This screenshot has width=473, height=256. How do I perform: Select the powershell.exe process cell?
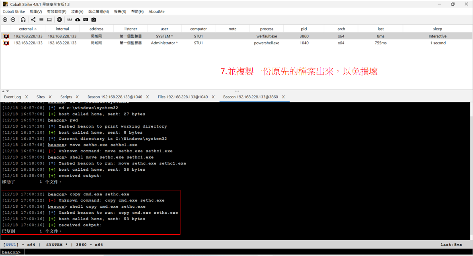point(267,43)
